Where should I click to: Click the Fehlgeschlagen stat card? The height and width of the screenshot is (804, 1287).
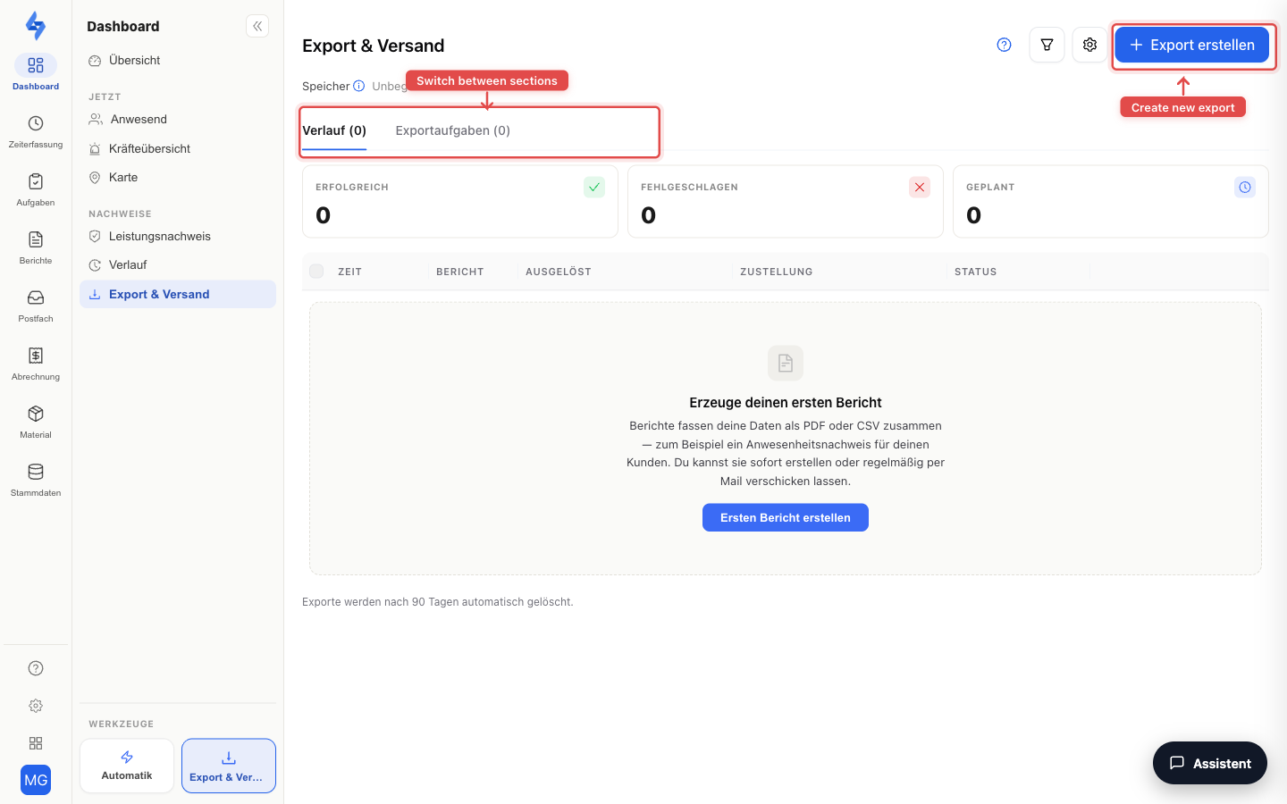point(786,201)
